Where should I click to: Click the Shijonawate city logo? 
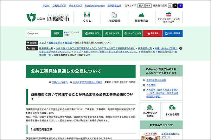coord(48,17)
